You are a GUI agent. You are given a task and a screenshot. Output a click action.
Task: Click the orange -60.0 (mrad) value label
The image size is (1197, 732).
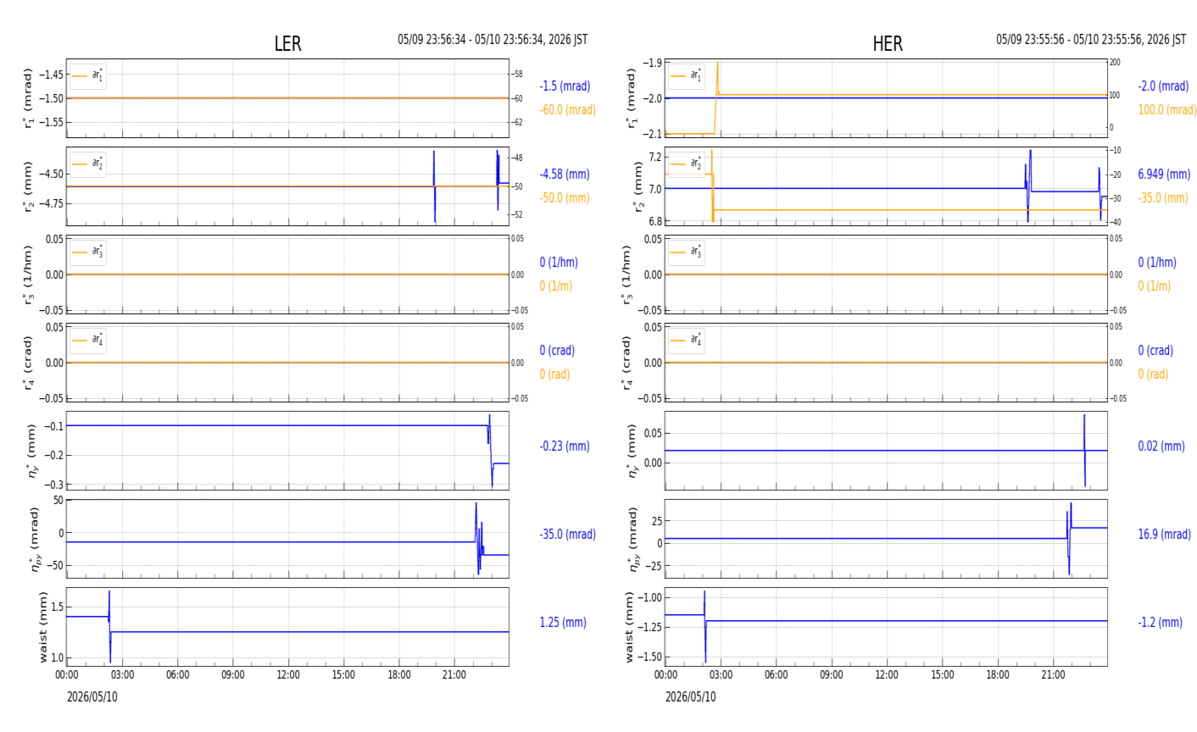click(567, 110)
